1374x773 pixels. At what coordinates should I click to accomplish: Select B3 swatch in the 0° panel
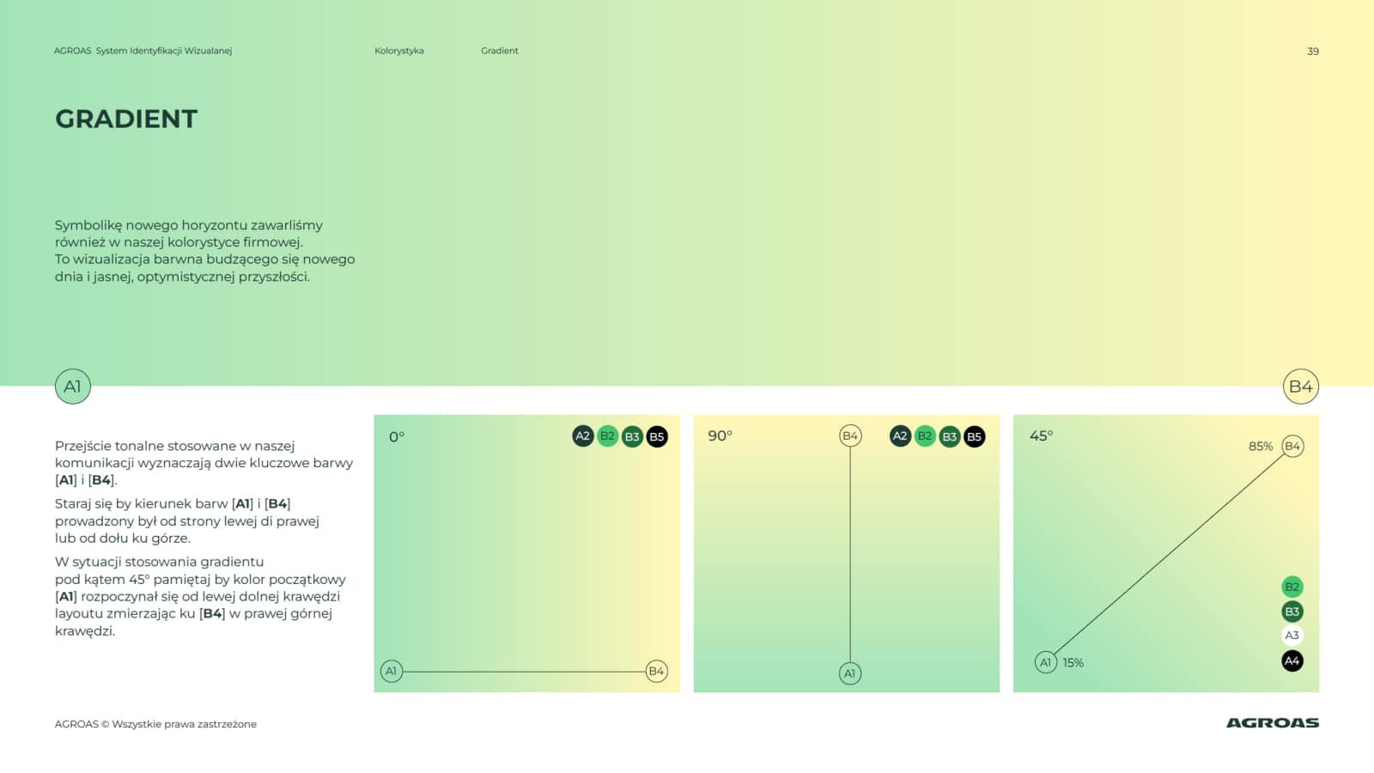(633, 436)
